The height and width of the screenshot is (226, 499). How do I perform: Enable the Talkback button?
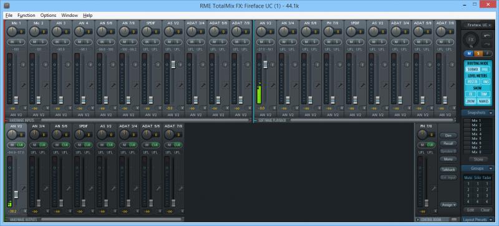pyautogui.click(x=448, y=169)
